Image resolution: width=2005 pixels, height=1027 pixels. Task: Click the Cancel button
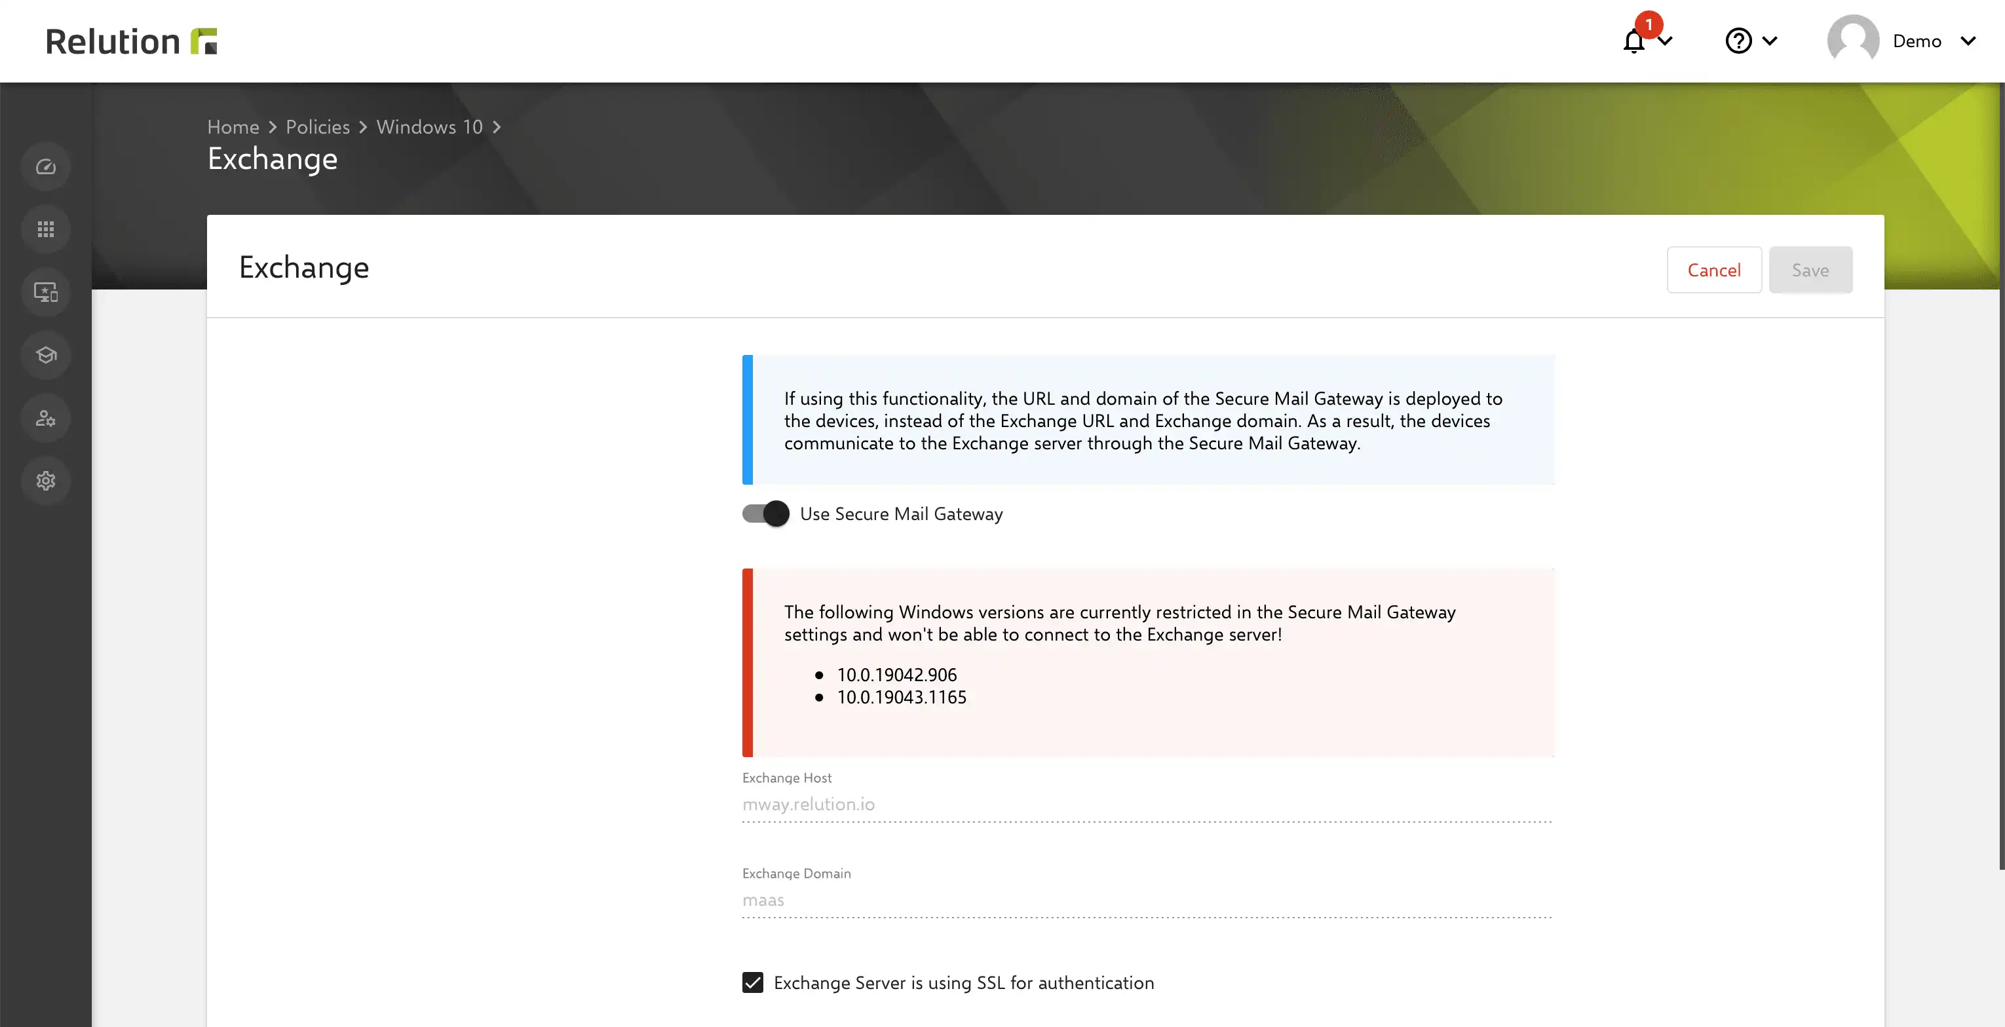coord(1714,270)
